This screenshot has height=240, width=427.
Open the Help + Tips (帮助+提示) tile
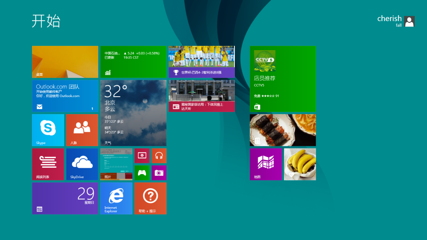tap(150, 199)
